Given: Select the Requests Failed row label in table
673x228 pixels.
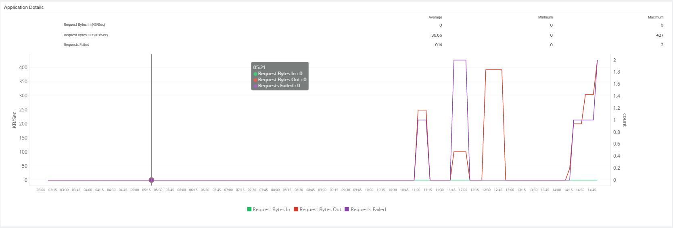Looking at the screenshot, I should [76, 45].
